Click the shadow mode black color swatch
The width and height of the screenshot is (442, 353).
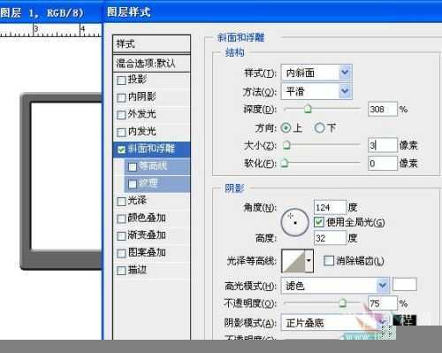tap(405, 320)
